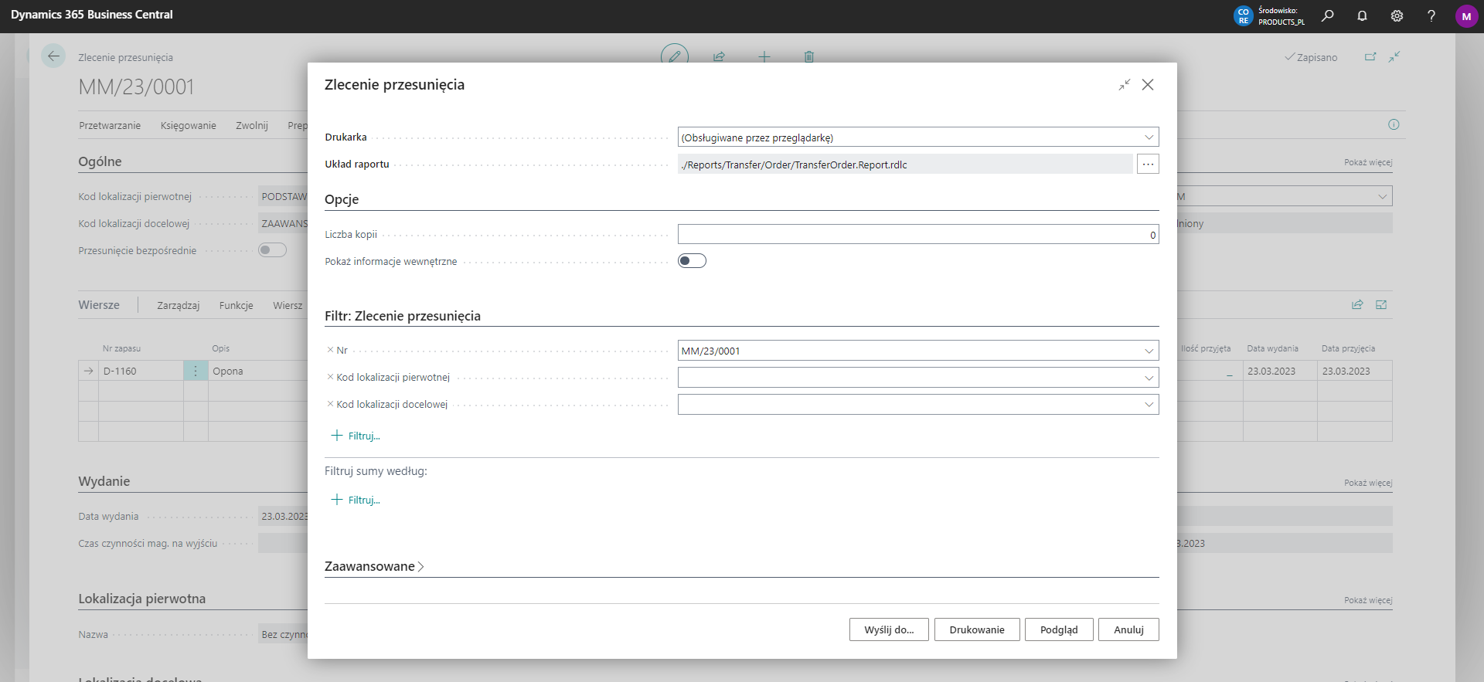The width and height of the screenshot is (1484, 682).
Task: Open the Funkcje menu in Wiersze
Action: click(x=237, y=305)
